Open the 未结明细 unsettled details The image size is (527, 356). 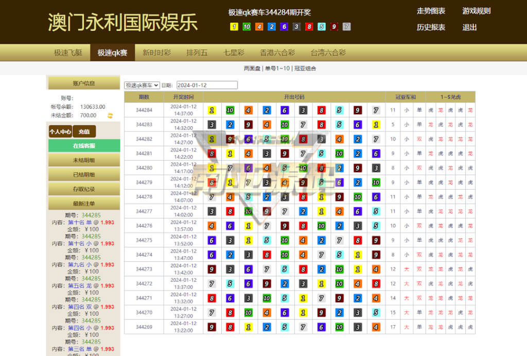coord(84,160)
